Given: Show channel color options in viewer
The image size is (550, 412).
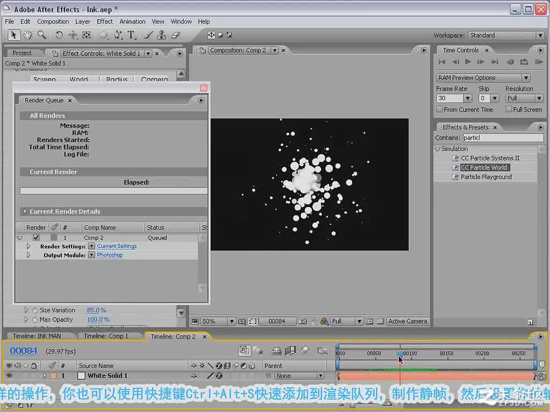Looking at the screenshot, I should click(324, 321).
